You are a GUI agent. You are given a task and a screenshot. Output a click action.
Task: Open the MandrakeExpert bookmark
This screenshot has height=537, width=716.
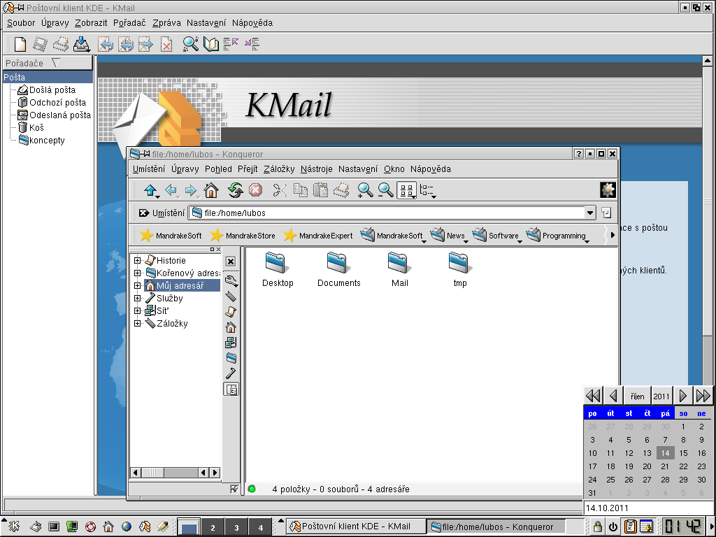click(318, 236)
